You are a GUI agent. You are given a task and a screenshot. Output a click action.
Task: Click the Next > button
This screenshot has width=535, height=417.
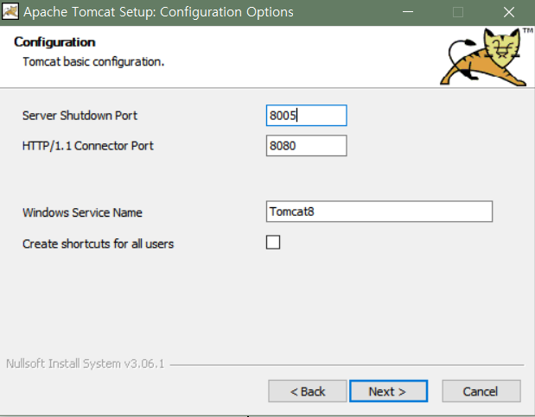pyautogui.click(x=388, y=391)
